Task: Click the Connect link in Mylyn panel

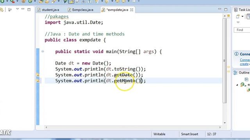Action: point(245,60)
